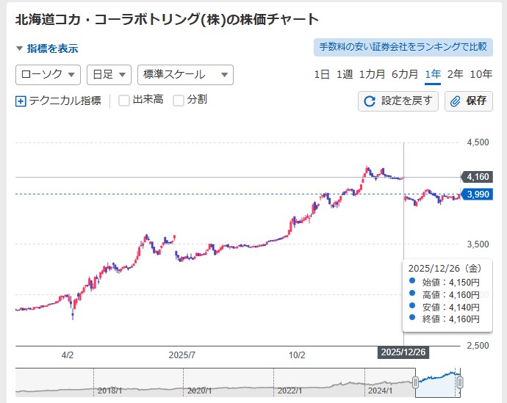The image size is (507, 403).
Task: Click the triangle beside 指標を表示
Action: pos(20,48)
